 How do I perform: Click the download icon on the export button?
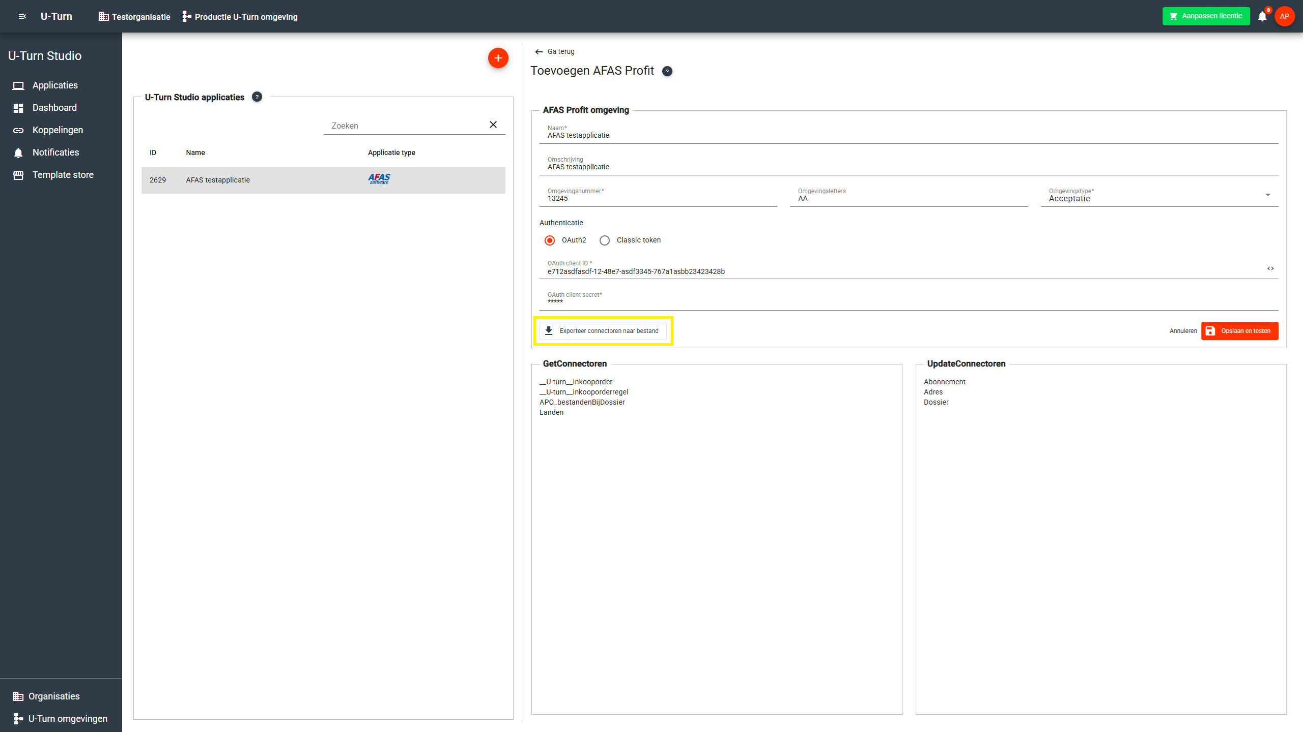pos(549,331)
